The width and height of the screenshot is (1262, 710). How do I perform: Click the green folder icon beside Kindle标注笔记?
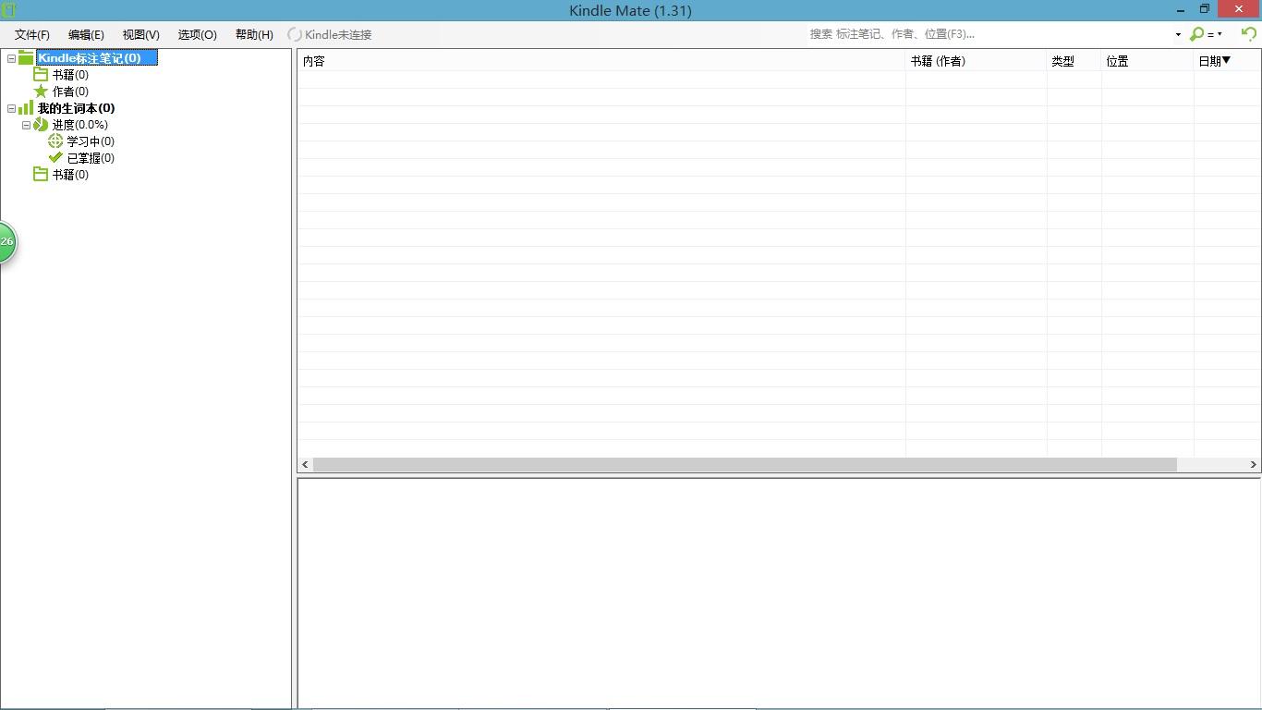[26, 57]
